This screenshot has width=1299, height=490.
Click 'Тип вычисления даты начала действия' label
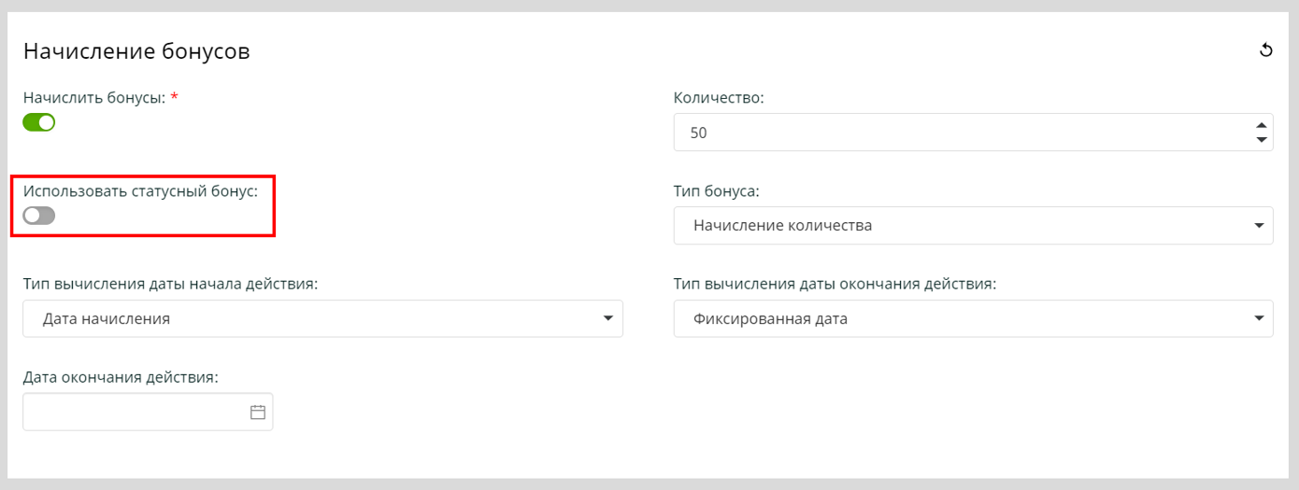point(170,284)
